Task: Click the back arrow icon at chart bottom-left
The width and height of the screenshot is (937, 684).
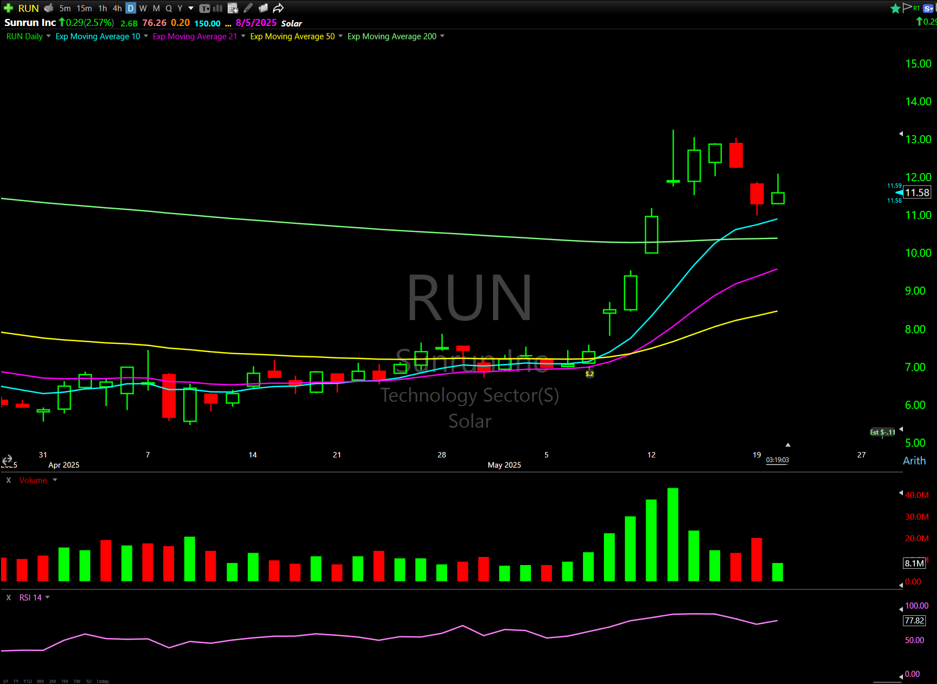Action: click(7, 460)
